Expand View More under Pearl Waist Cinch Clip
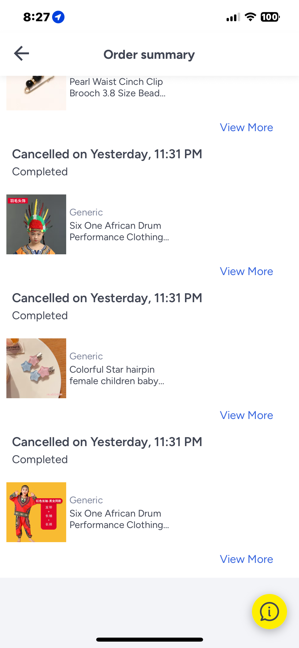The width and height of the screenshot is (299, 648). [246, 127]
